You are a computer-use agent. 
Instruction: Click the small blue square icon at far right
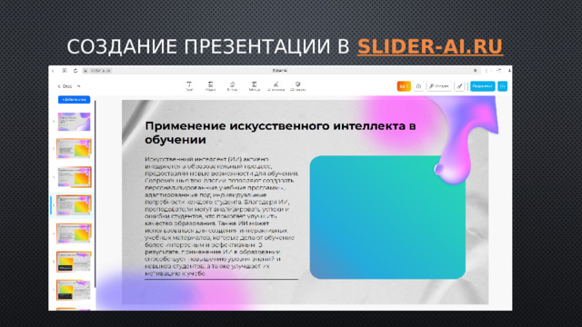tap(503, 86)
